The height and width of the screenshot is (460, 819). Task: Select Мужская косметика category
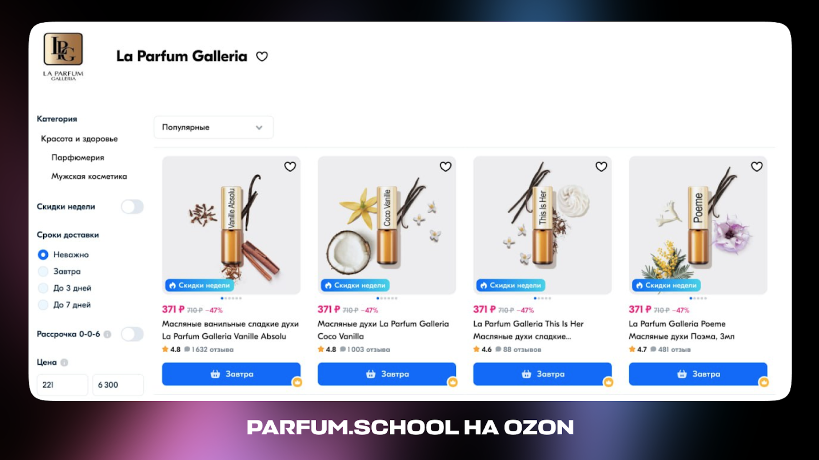tap(89, 176)
